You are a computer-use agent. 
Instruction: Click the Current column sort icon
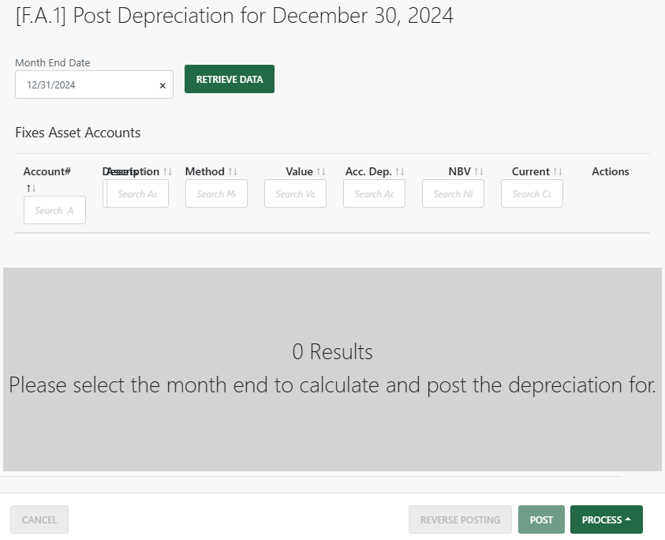(x=558, y=171)
